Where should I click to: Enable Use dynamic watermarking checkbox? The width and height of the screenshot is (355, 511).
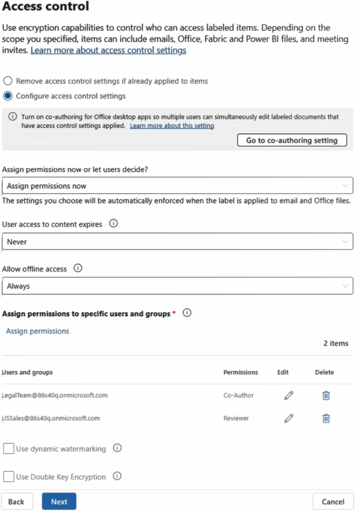[8, 448]
